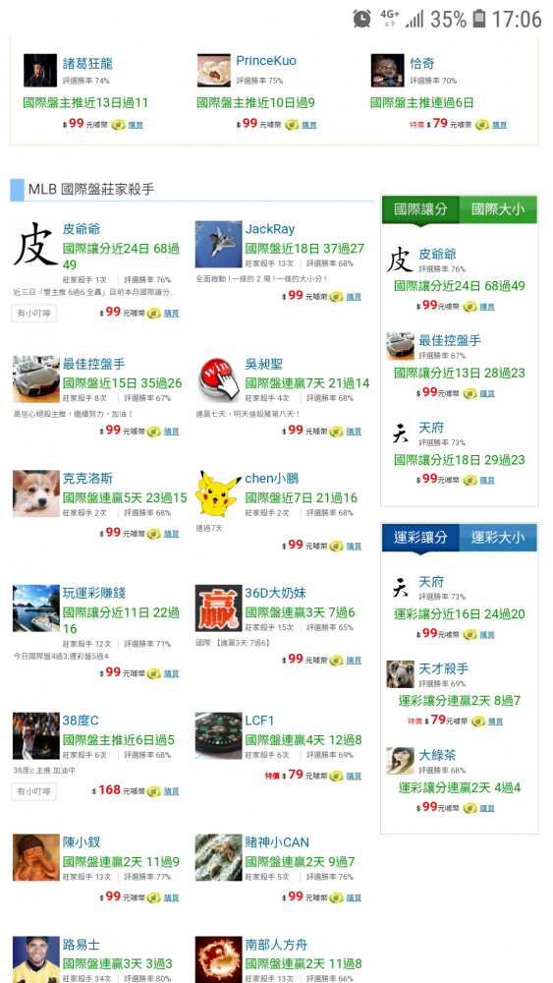Click the 有小叮嚀 button under 皮爺爺

click(x=33, y=313)
